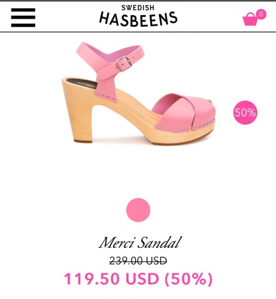Image resolution: width=276 pixels, height=299 pixels.
Task: Tap the word SWEDISH in header
Action: pos(138,8)
